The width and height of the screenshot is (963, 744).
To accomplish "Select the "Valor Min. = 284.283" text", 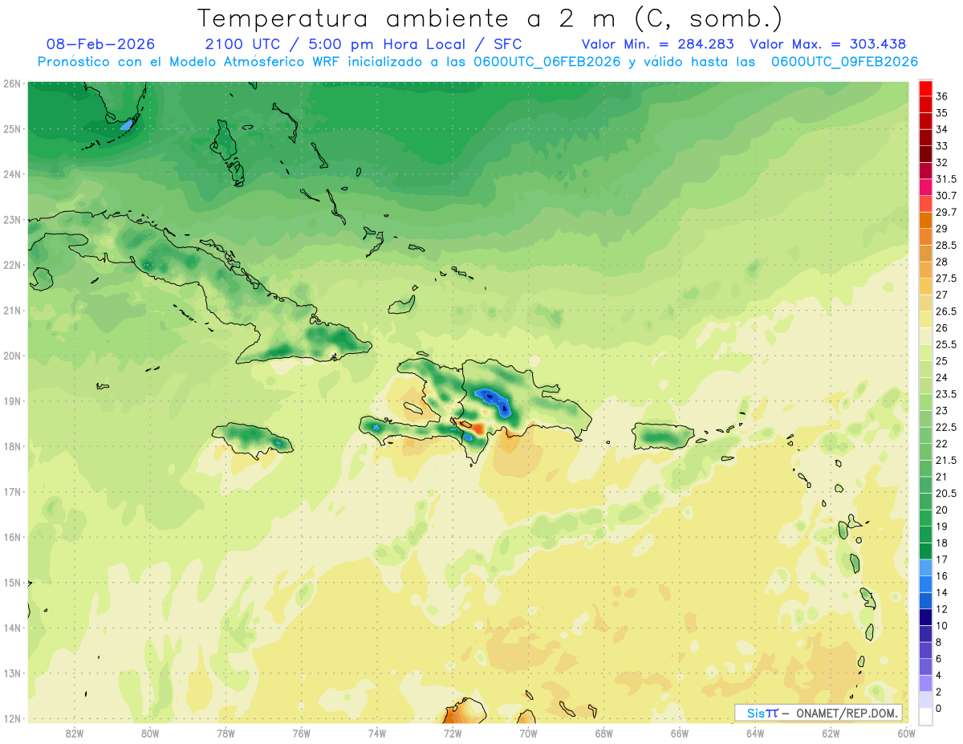I will click(x=658, y=44).
